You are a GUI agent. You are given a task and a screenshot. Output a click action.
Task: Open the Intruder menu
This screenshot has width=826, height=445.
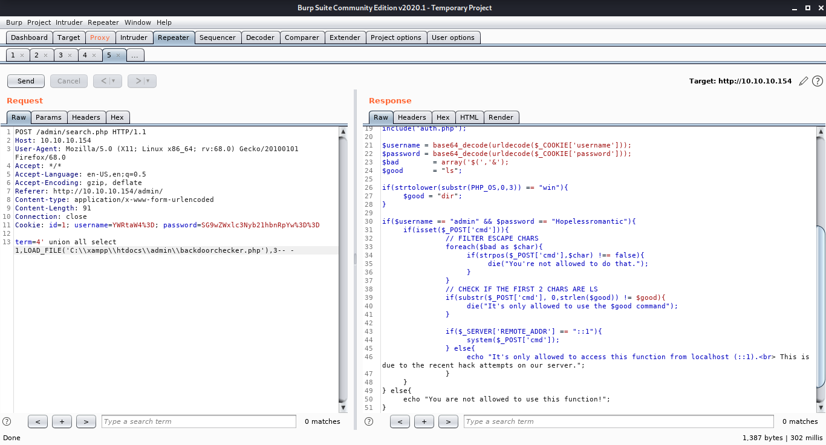69,22
